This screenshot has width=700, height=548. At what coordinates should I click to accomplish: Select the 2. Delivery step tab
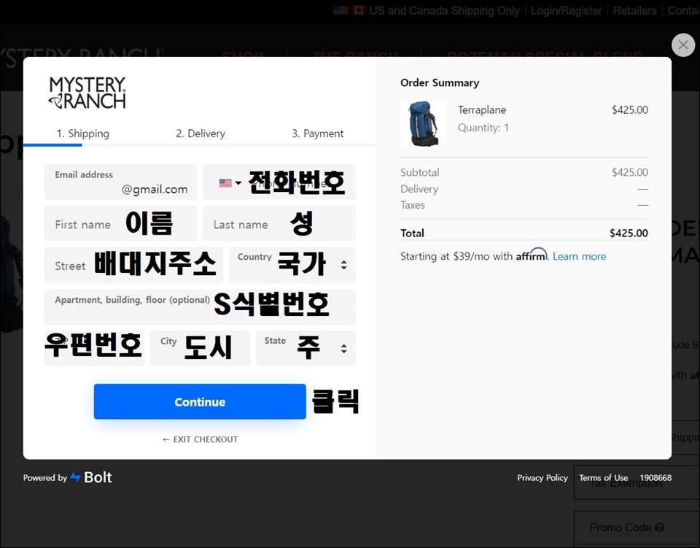tap(201, 134)
